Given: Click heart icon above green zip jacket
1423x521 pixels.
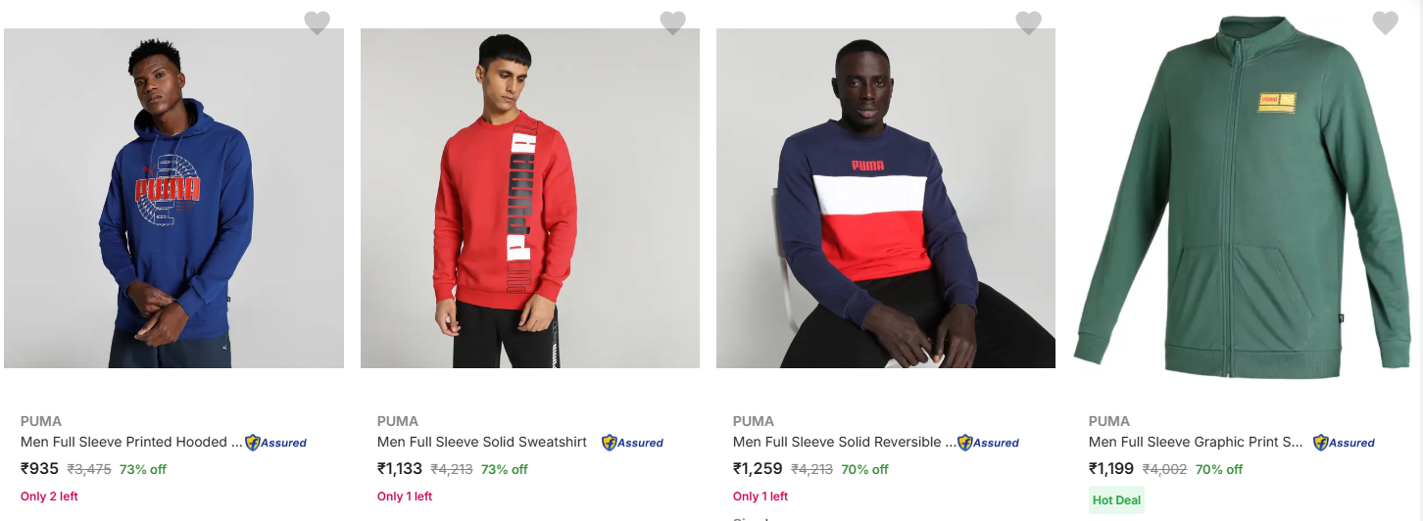Looking at the screenshot, I should (x=1385, y=23).
